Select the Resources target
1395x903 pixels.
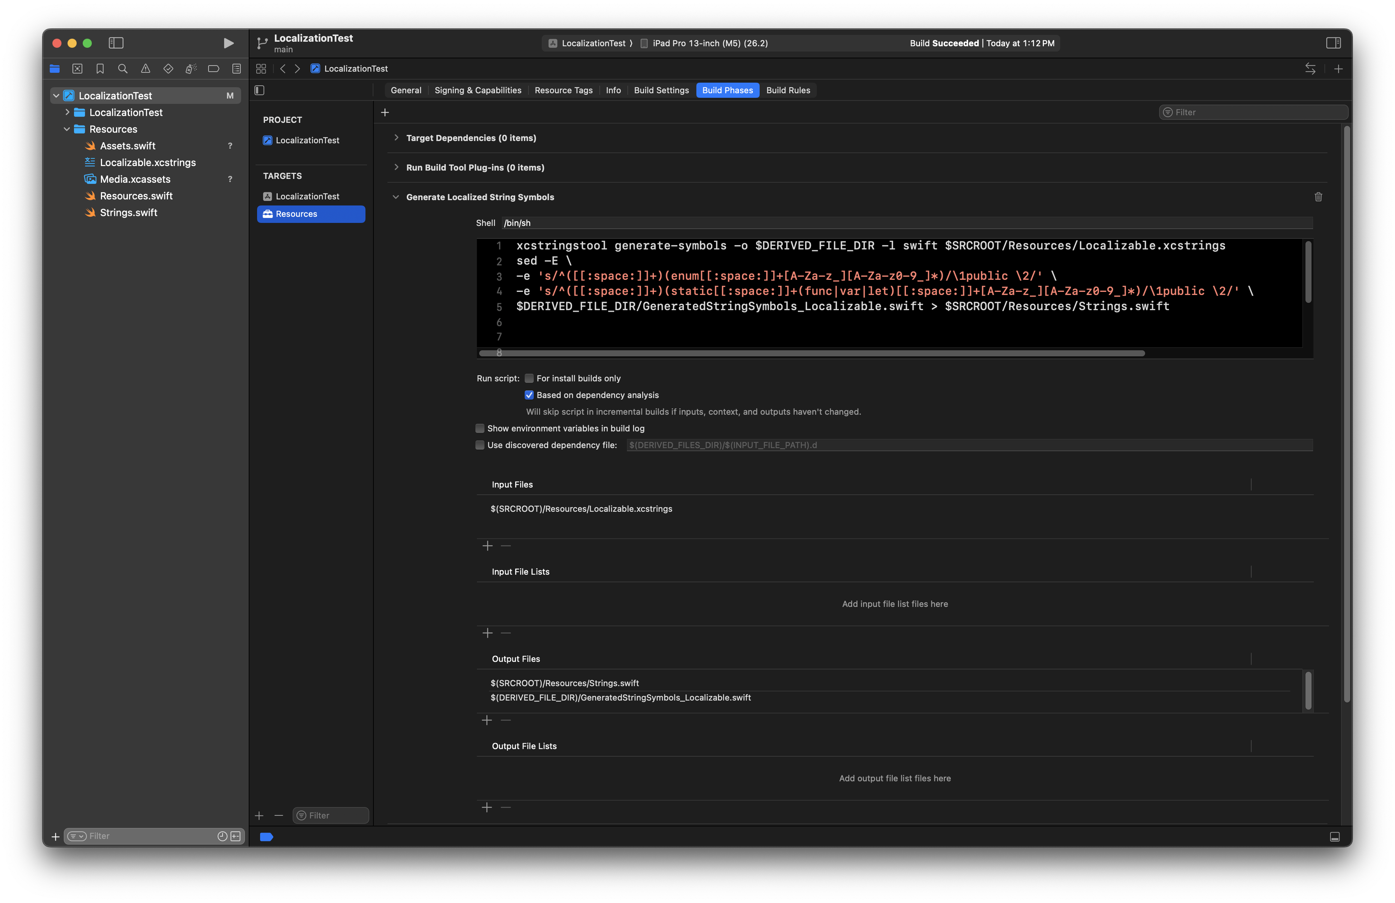311,214
